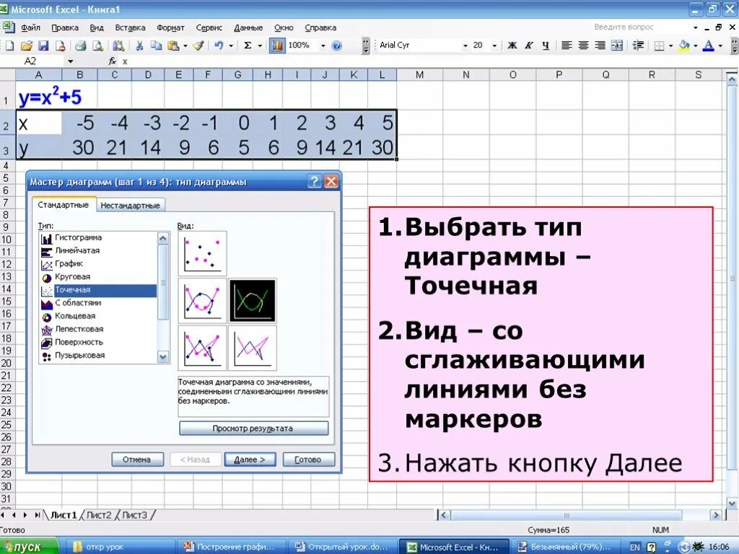This screenshot has height=554, width=739.
Task: Click the fill color paint bucket
Action: 684,45
